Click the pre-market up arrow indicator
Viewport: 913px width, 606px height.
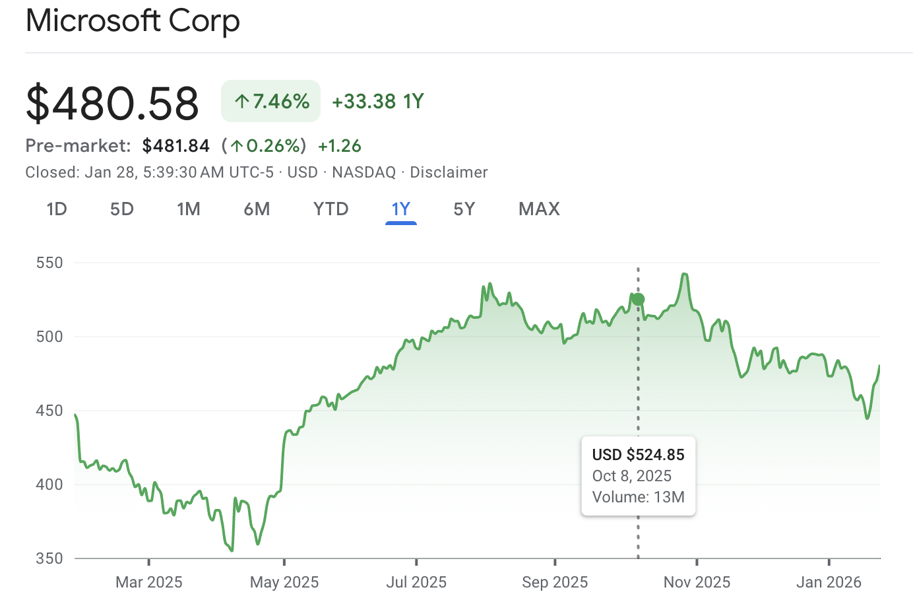click(x=237, y=146)
